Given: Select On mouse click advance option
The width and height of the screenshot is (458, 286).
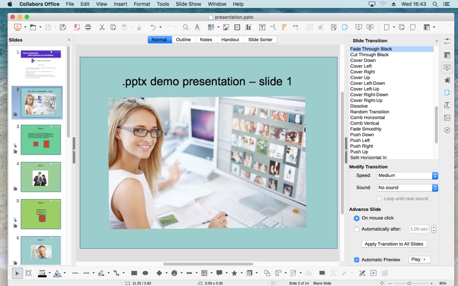Looking at the screenshot, I should (x=356, y=219).
